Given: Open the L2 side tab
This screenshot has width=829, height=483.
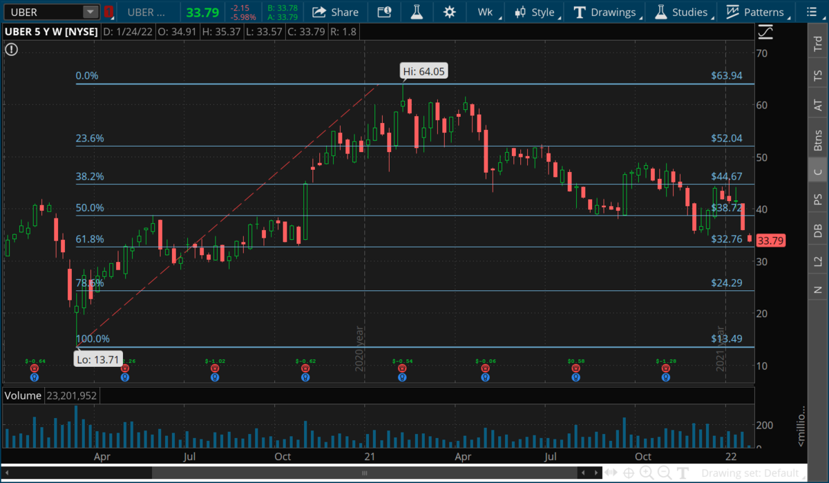Looking at the screenshot, I should 818,262.
